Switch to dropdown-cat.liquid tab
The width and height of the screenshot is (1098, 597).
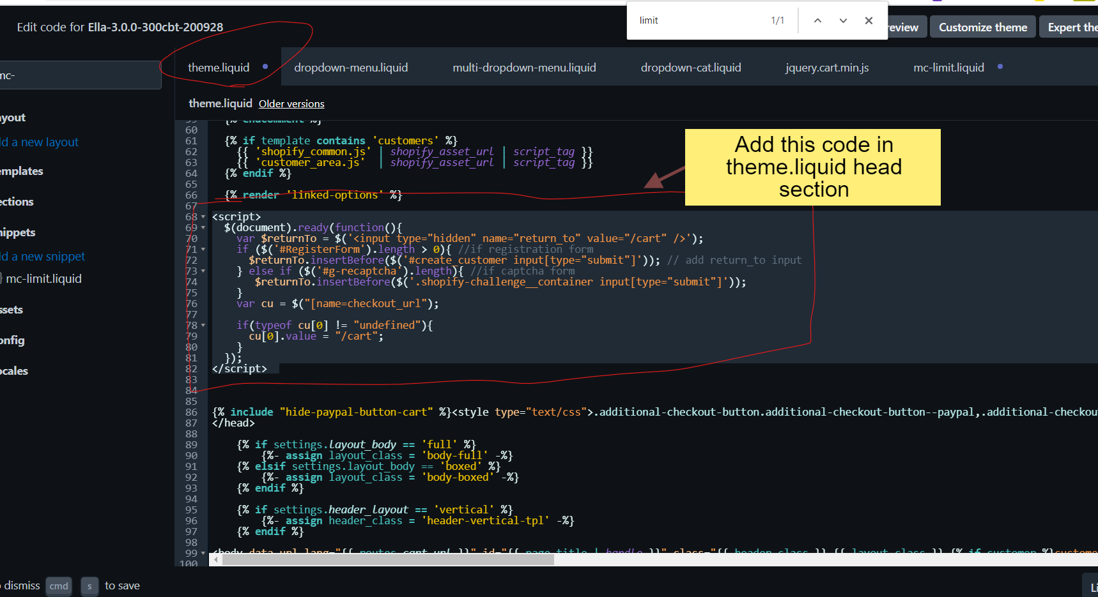[x=691, y=67]
